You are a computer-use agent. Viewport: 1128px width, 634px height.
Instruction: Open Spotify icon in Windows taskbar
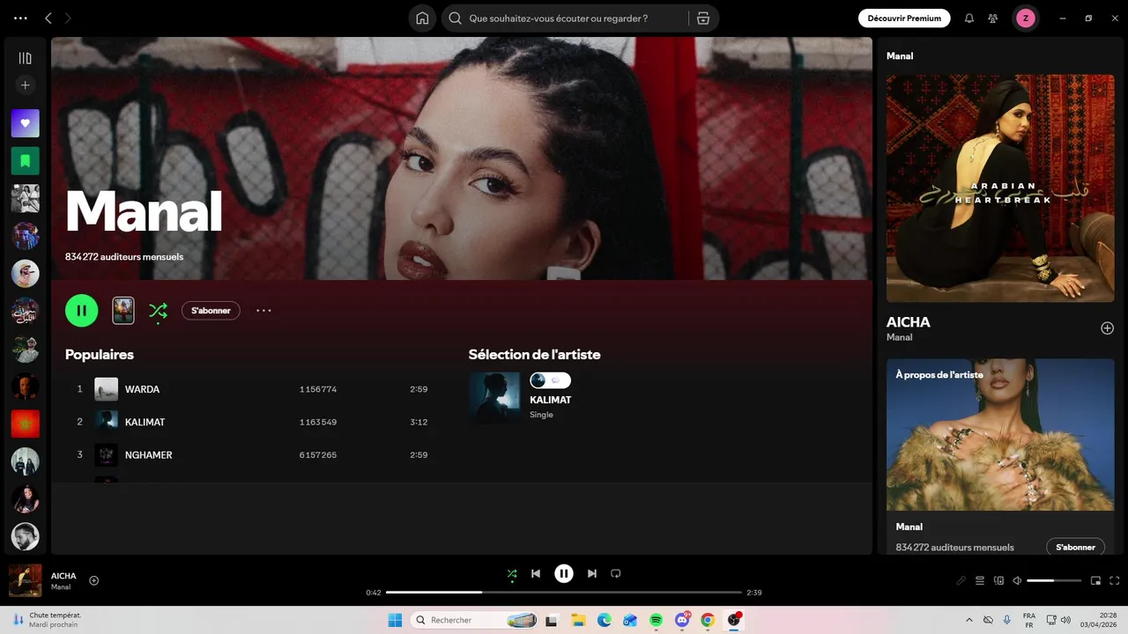point(657,620)
